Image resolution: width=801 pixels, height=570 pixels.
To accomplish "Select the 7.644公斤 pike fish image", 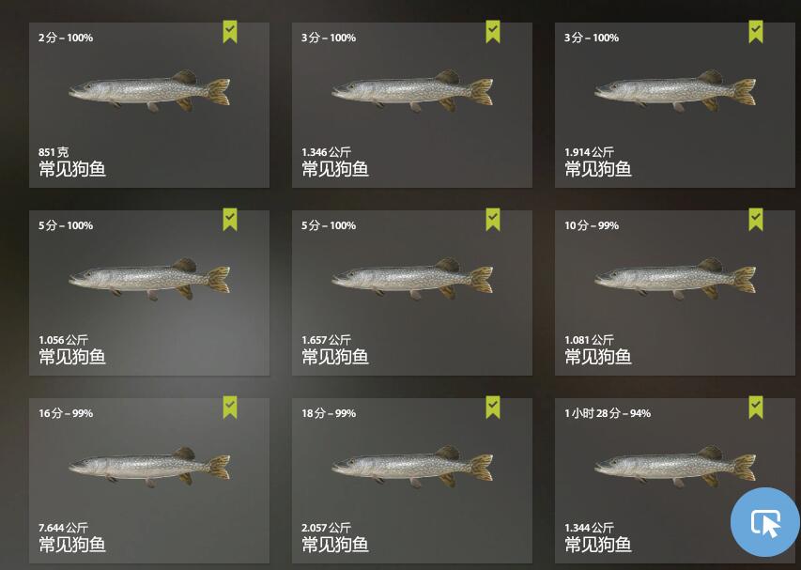I will pyautogui.click(x=149, y=467).
